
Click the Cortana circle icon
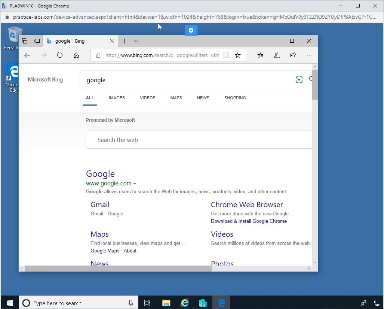26,303
